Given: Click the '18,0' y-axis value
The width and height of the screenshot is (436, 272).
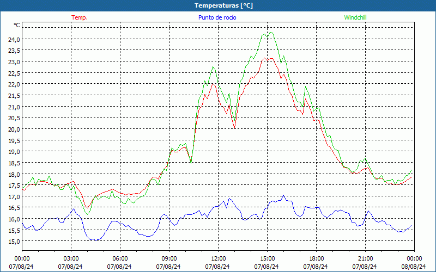Looking at the screenshot, I should pyautogui.click(x=14, y=174).
